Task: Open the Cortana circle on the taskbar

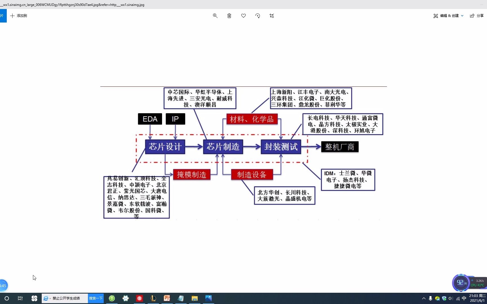Action: click(7, 298)
